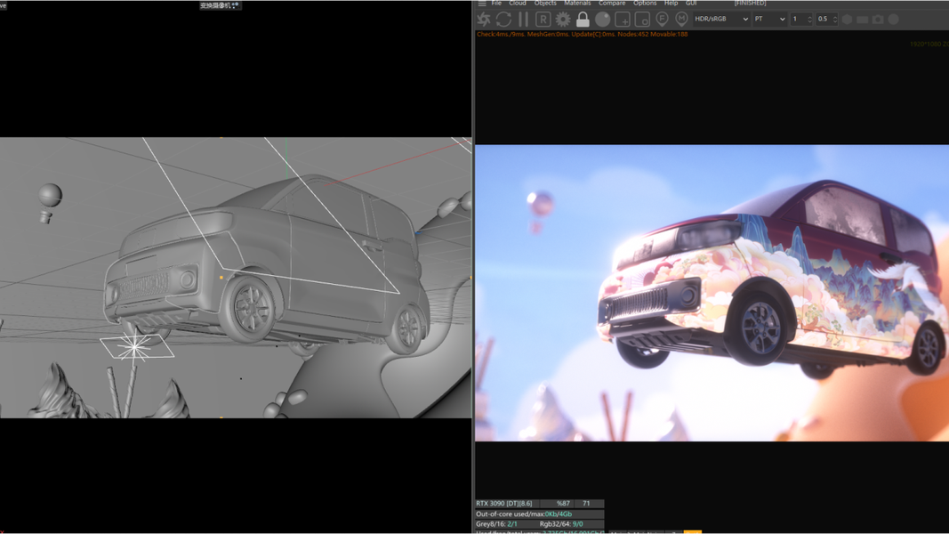Open Octane settings gear icon
The height and width of the screenshot is (534, 949).
tap(563, 20)
